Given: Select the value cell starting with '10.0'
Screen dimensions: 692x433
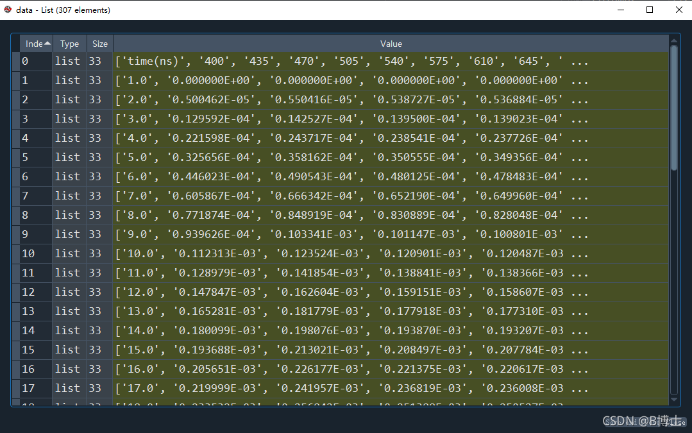Looking at the screenshot, I should pos(391,254).
